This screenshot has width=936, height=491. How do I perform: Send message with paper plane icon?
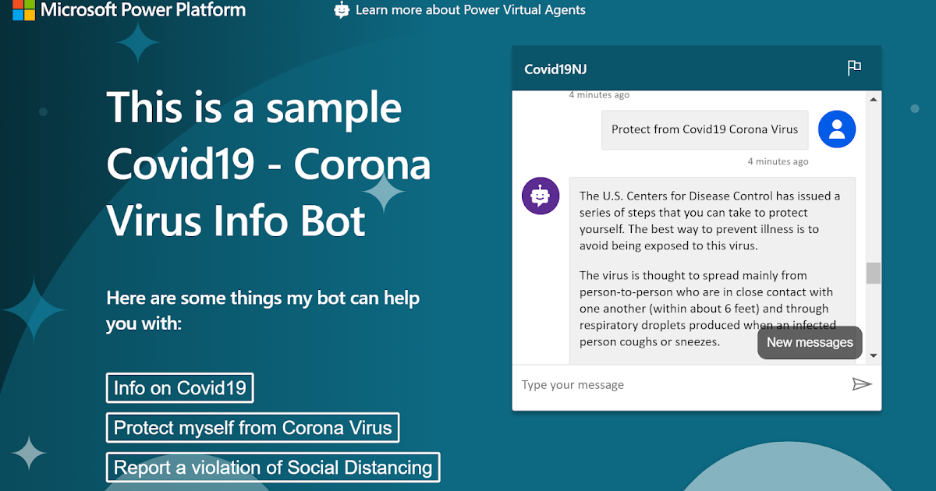click(861, 384)
